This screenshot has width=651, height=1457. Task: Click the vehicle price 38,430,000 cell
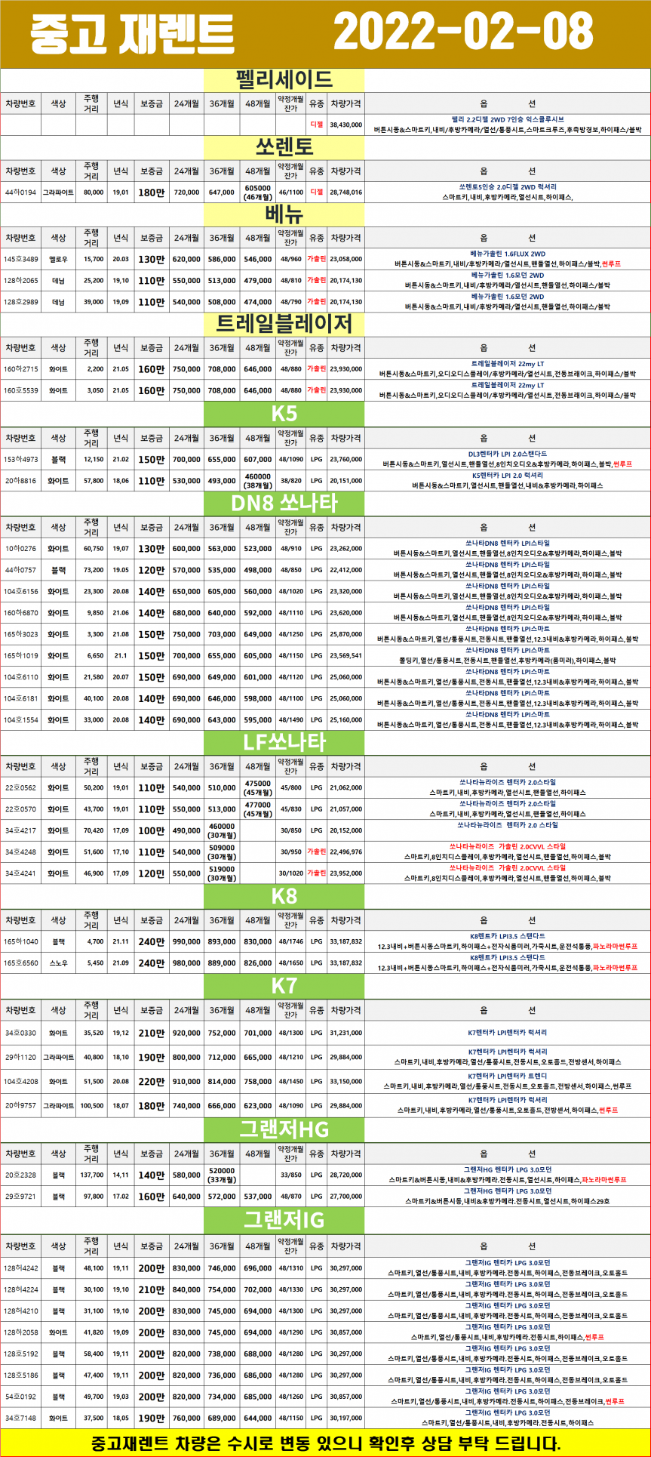[345, 125]
